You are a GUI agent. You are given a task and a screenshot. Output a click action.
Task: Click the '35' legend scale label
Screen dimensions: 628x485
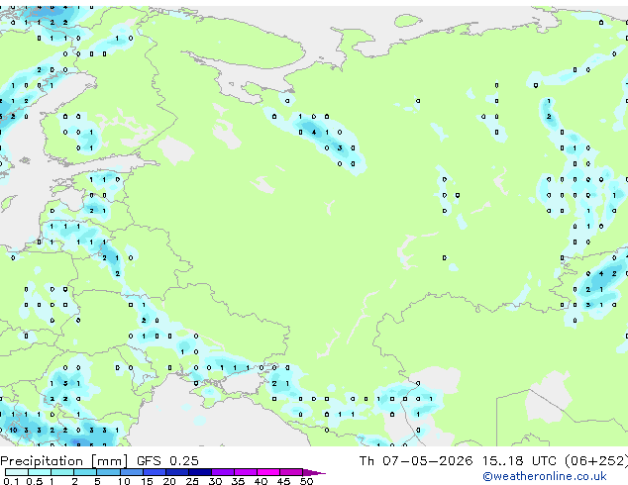pyautogui.click(x=238, y=481)
